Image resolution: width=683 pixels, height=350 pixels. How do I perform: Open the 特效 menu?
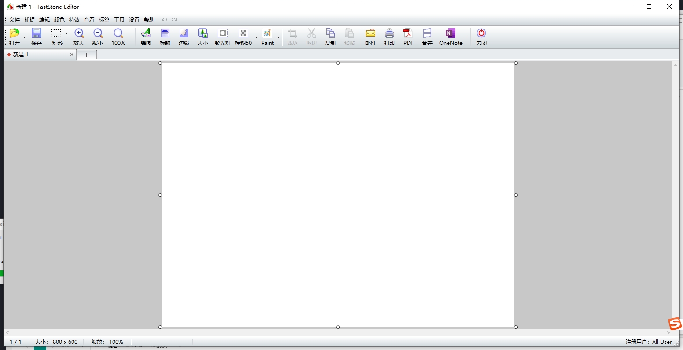click(x=74, y=20)
